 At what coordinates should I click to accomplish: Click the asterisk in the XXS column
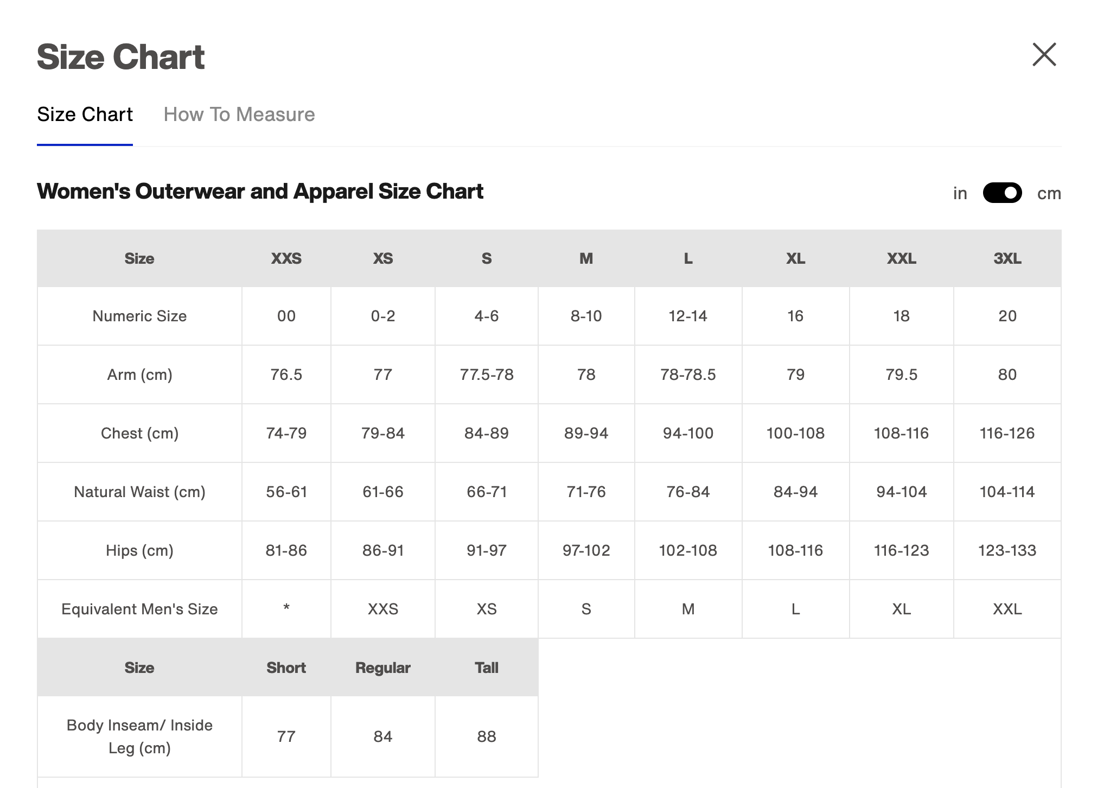point(286,608)
